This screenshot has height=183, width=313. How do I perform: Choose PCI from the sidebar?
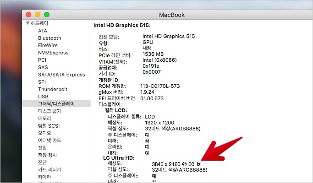coord(42,60)
